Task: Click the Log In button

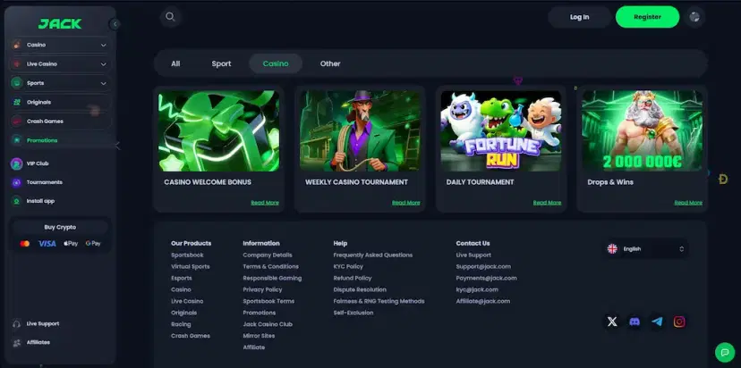Action: pos(579,17)
